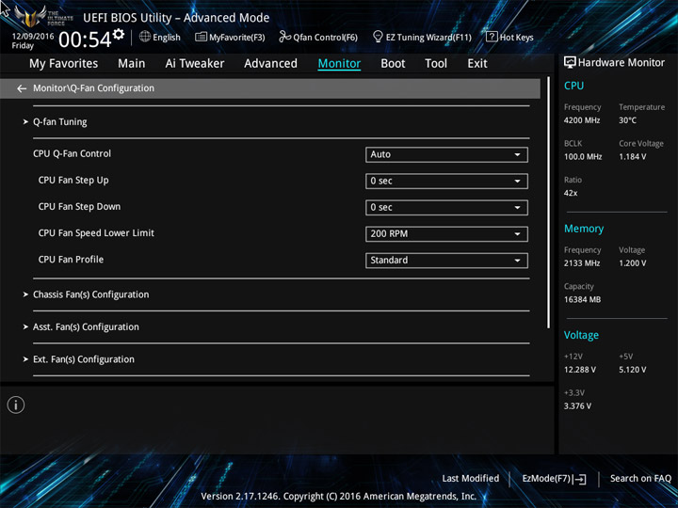Switch to the My Favorites tab
Viewport: 678px width, 508px height.
64,64
